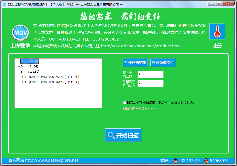
Task: Click the cluster size sector count field
Action: 150,75
